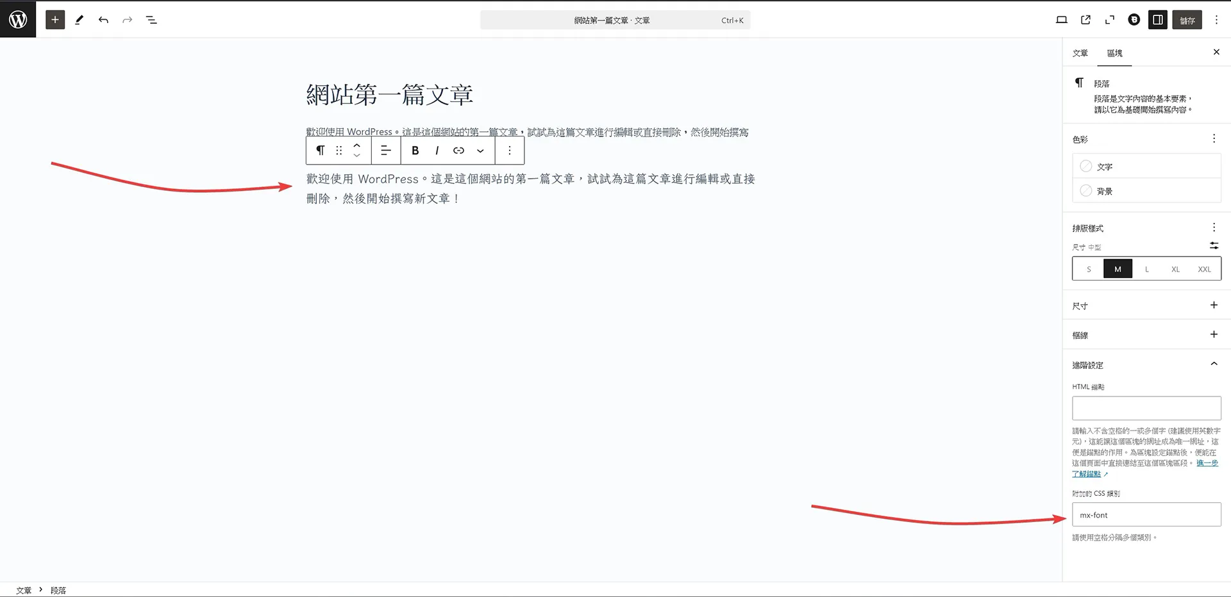Close the settings sidebar

(1216, 52)
